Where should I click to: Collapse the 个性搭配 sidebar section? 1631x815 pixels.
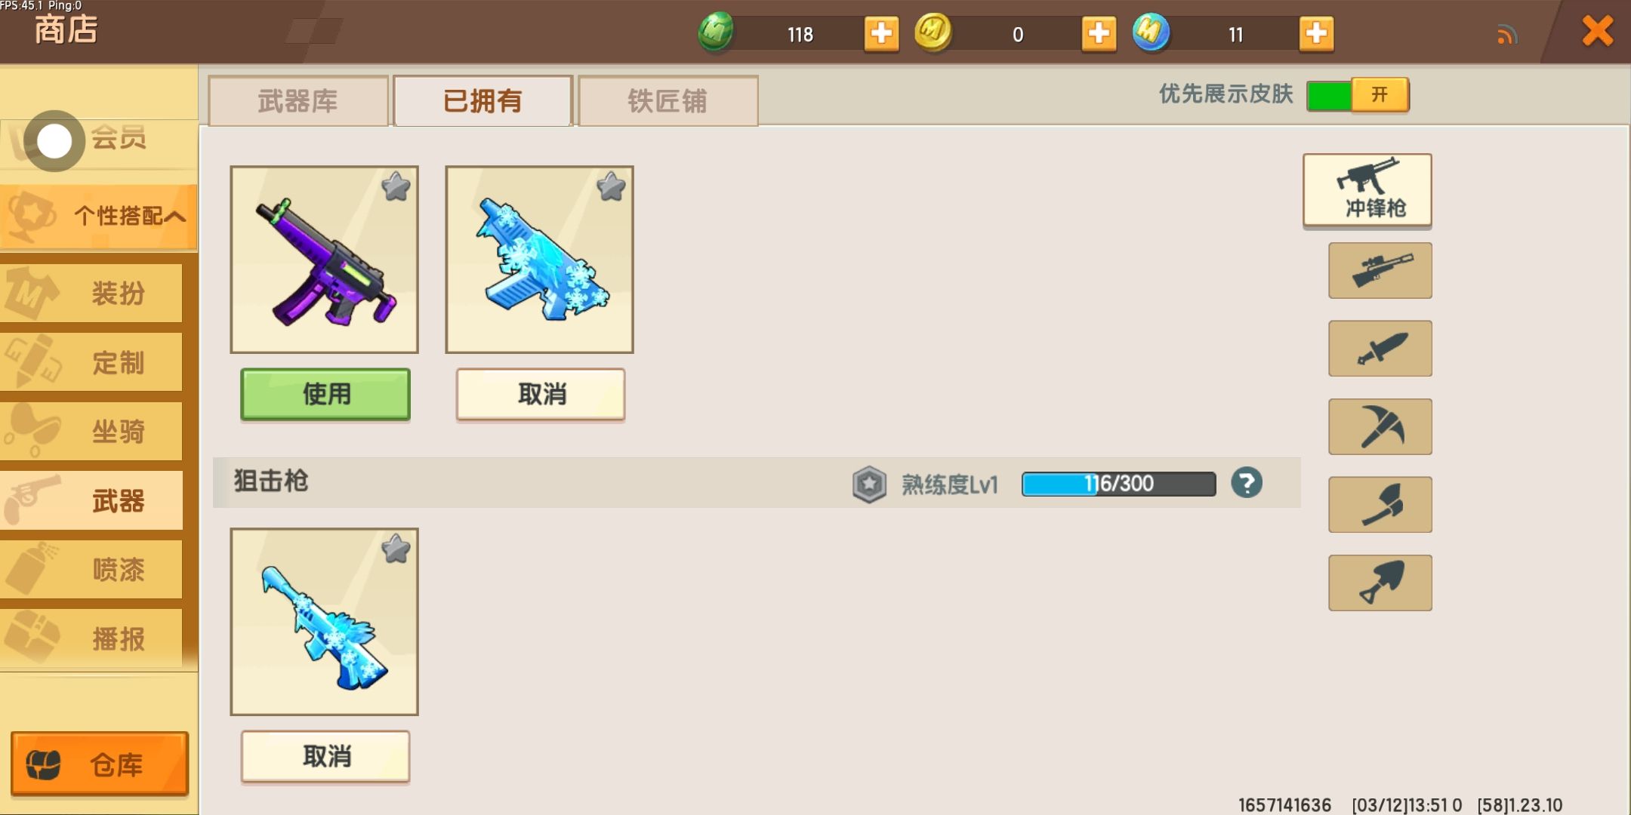[98, 217]
